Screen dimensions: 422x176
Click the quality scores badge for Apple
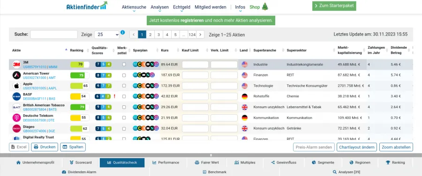click(103, 86)
